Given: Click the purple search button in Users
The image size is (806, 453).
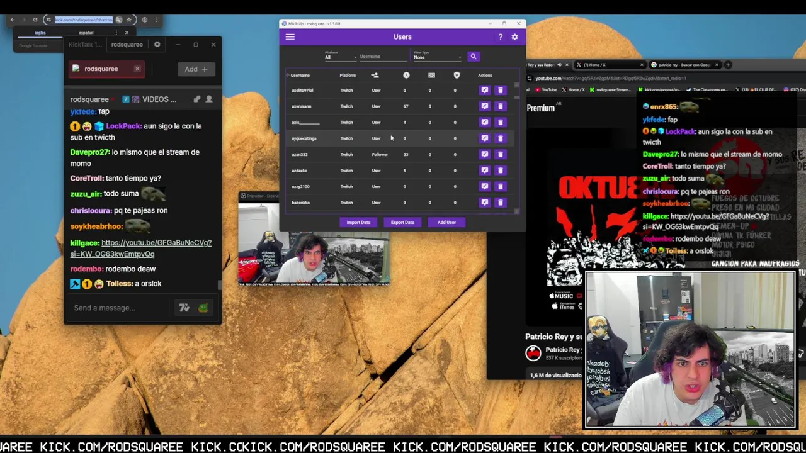Looking at the screenshot, I should click(474, 57).
